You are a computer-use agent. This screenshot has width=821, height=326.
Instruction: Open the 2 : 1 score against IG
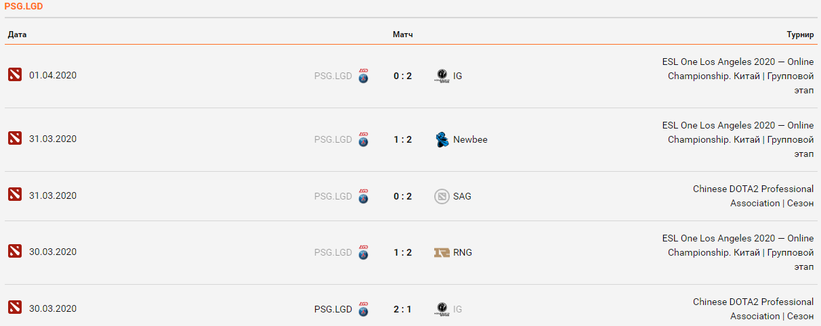coord(402,309)
